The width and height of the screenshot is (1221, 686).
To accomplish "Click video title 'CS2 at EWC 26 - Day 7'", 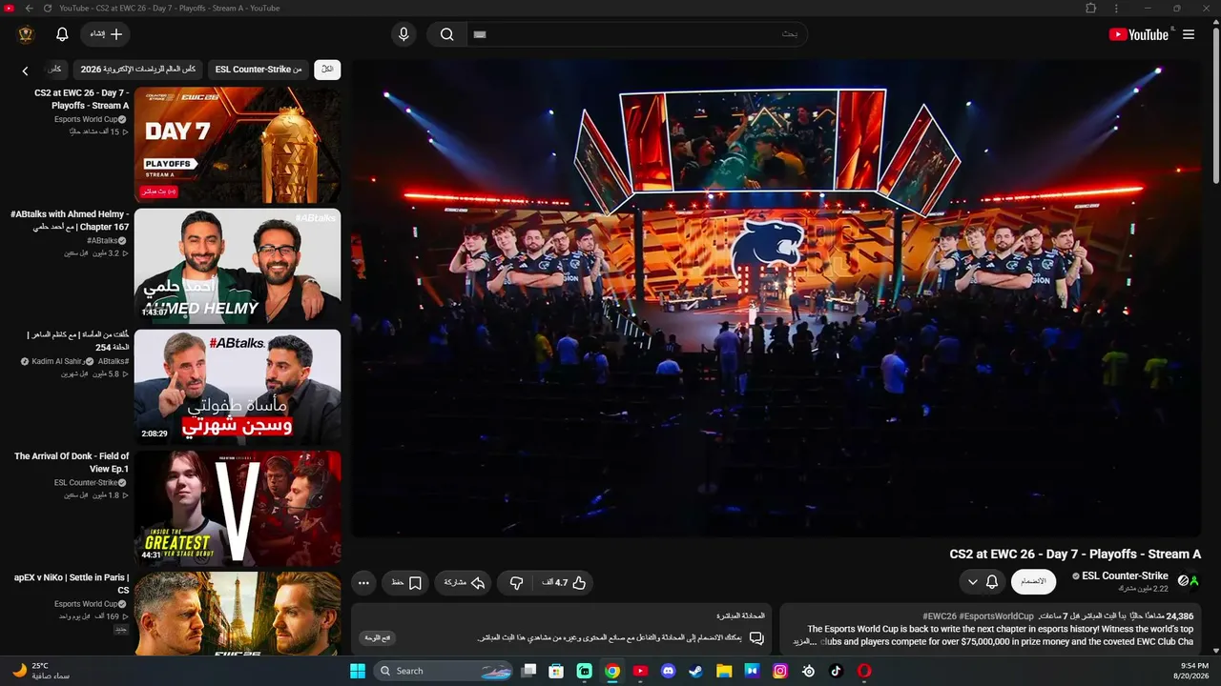I will tap(1075, 554).
